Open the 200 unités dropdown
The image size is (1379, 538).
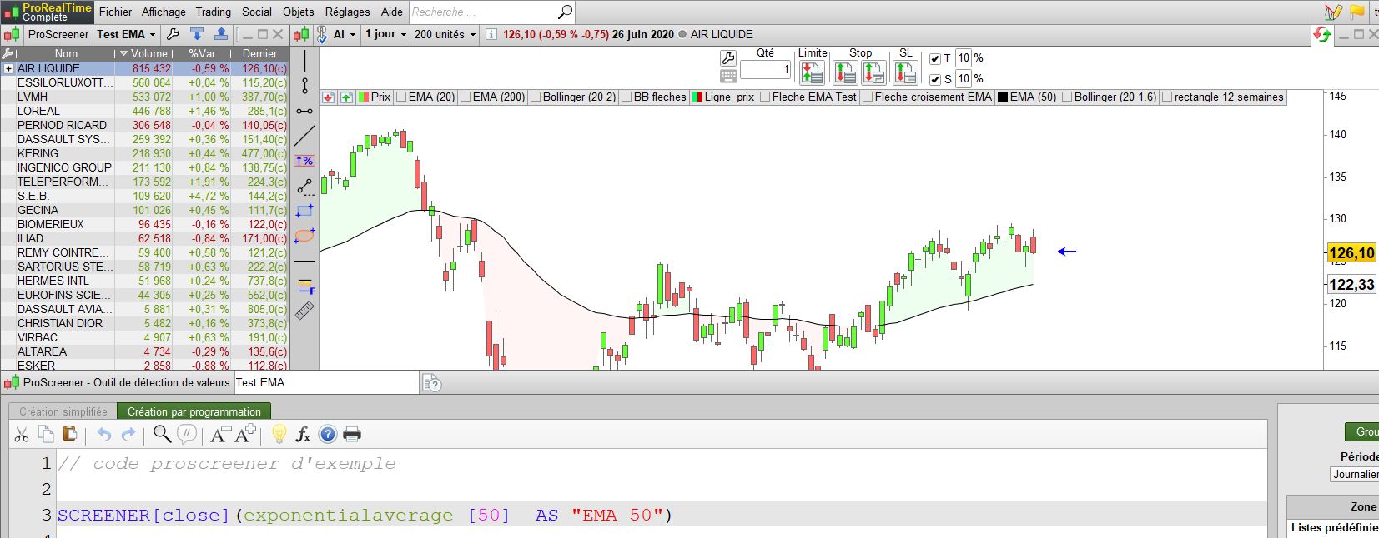[x=445, y=34]
